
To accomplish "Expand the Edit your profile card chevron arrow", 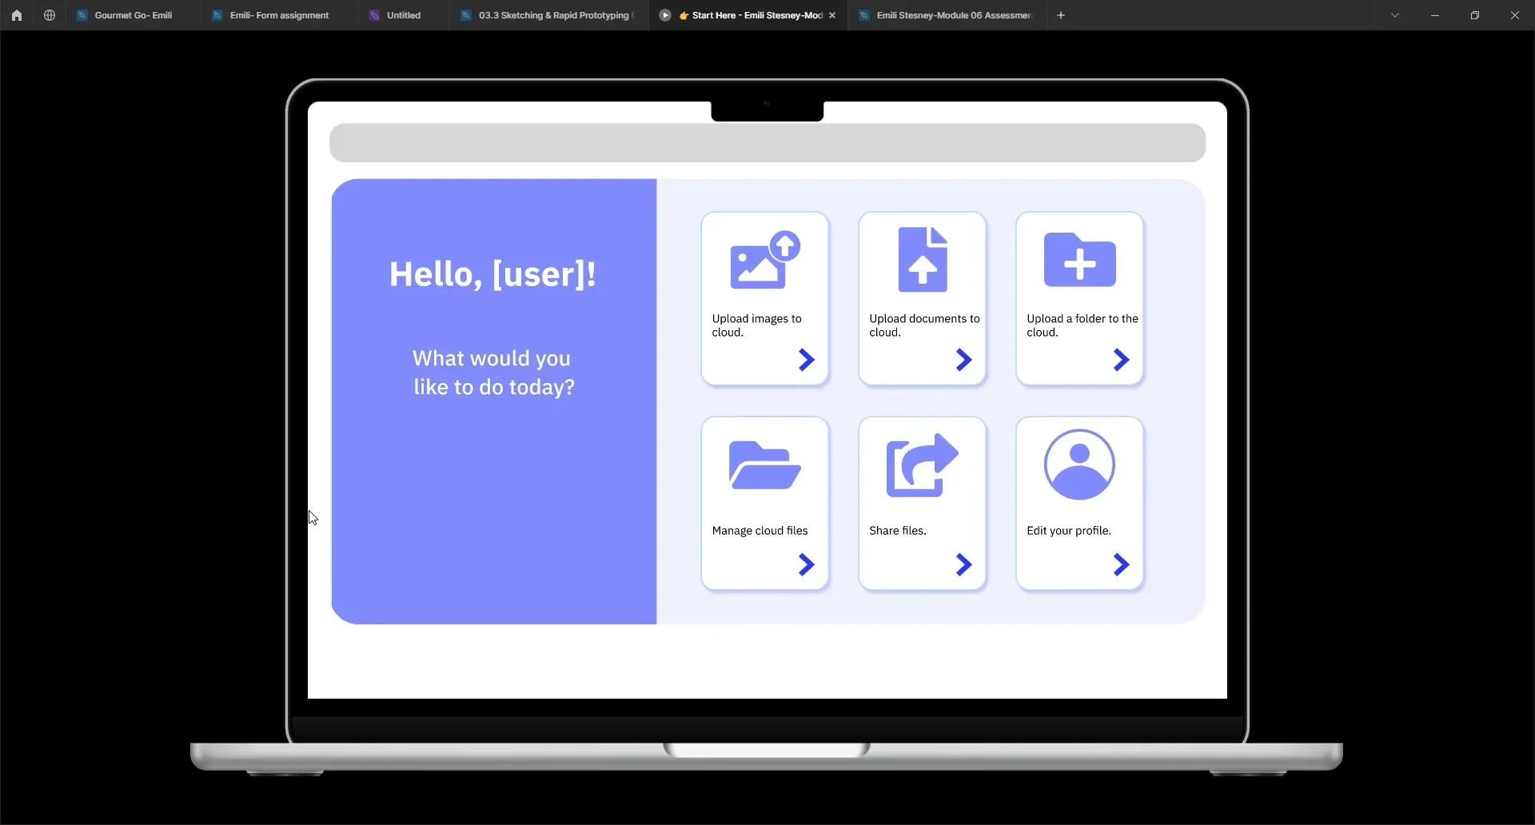I will click(x=1121, y=564).
